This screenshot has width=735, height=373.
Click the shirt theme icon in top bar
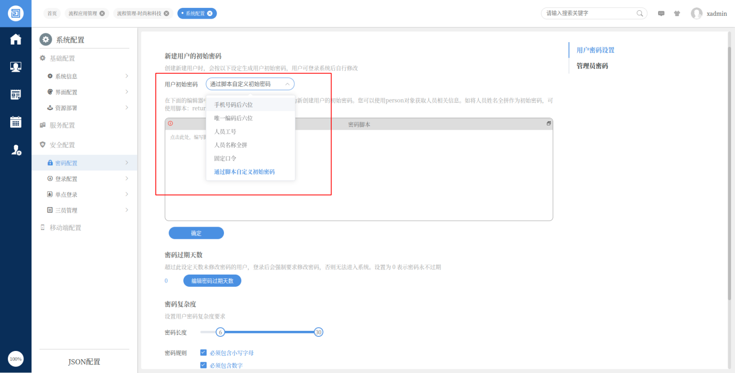click(677, 14)
